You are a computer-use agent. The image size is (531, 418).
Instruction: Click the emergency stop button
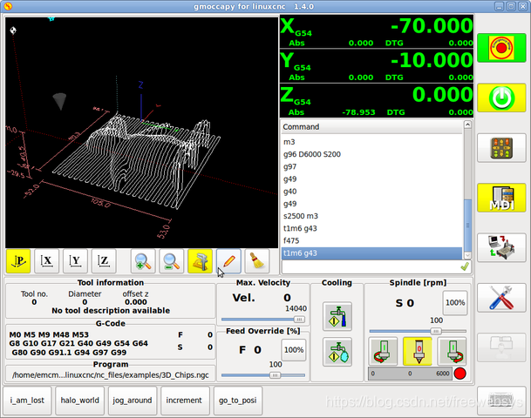(x=501, y=48)
